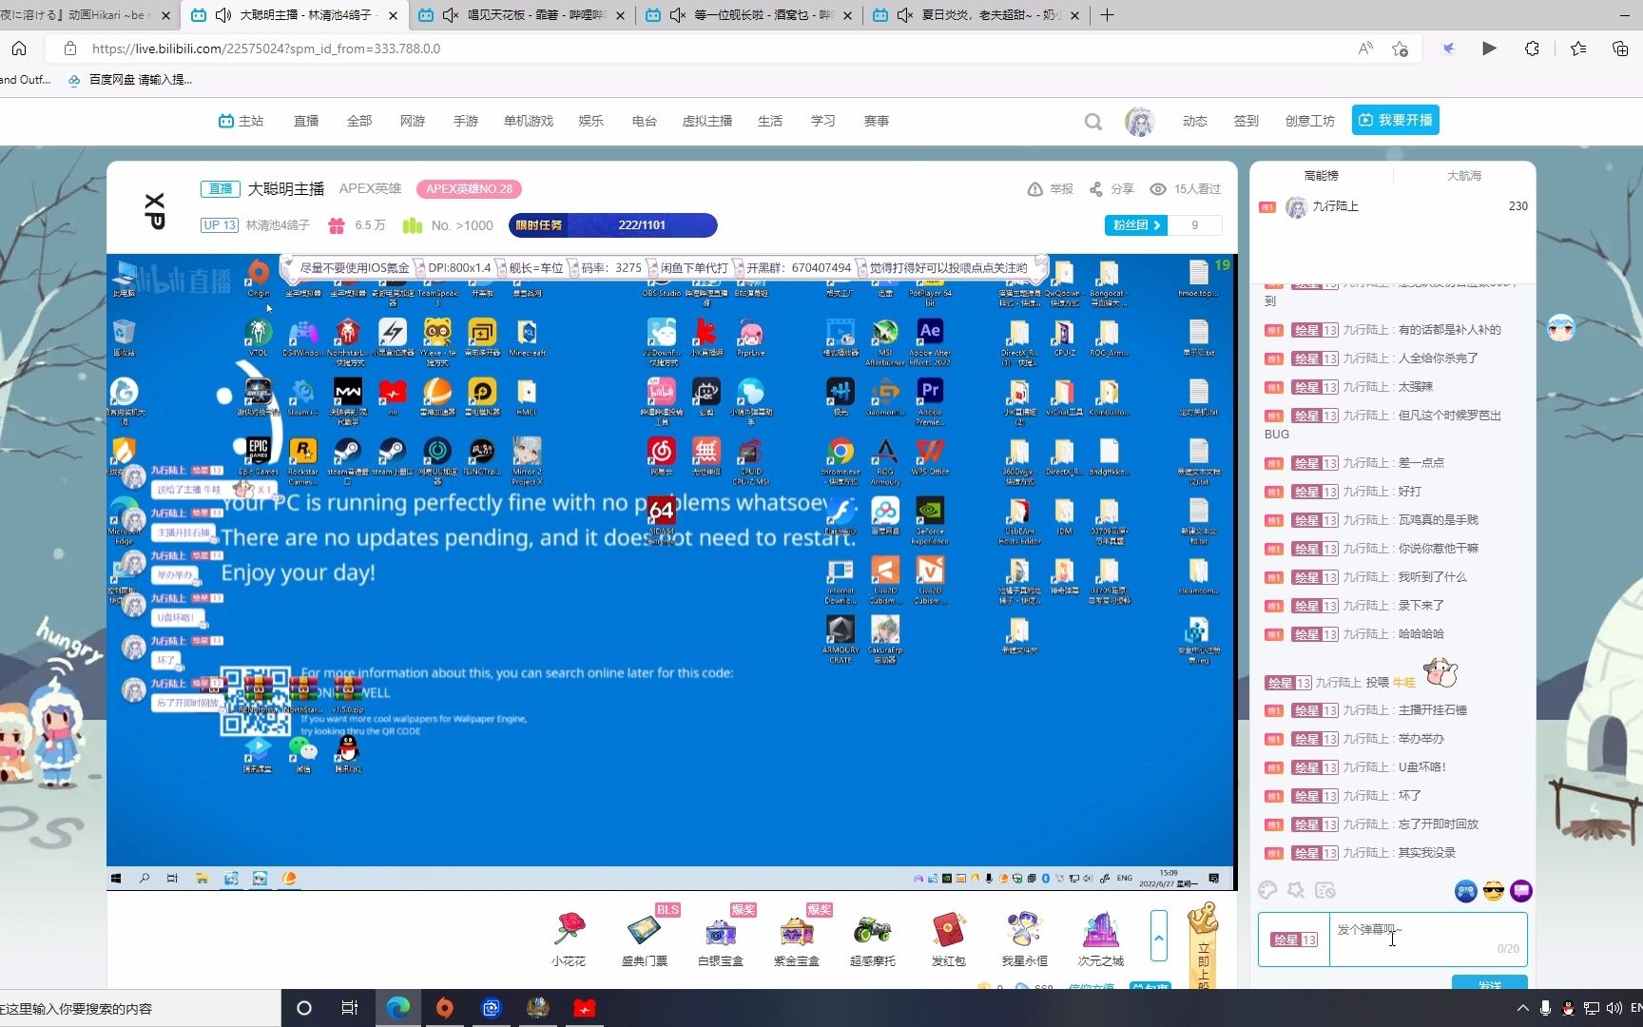Image resolution: width=1643 pixels, height=1027 pixels.
Task: Click the browser address bar URL
Action: 266,48
